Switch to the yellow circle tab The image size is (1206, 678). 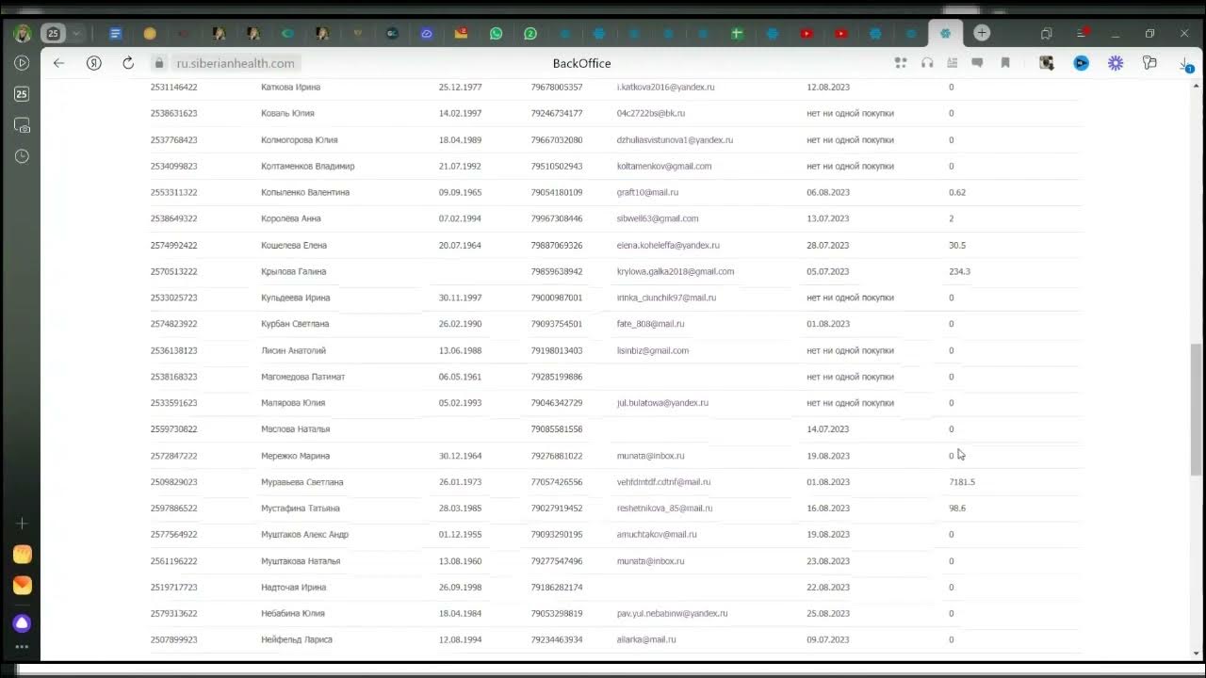pyautogui.click(x=150, y=33)
